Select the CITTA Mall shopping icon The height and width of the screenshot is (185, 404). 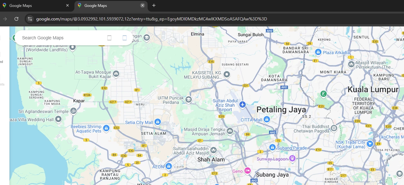click(267, 120)
